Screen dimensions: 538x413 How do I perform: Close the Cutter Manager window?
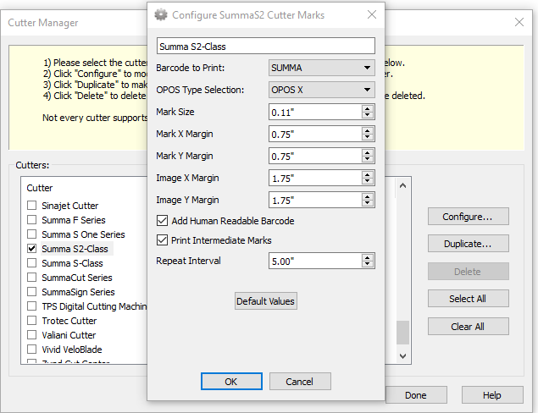pyautogui.click(x=519, y=22)
